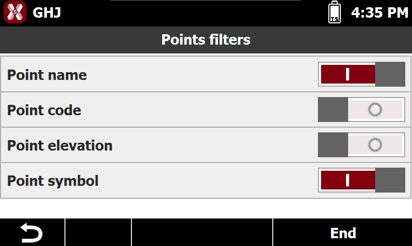Check the battery TS status icon
Image resolution: width=412 pixels, height=246 pixels.
point(335,12)
